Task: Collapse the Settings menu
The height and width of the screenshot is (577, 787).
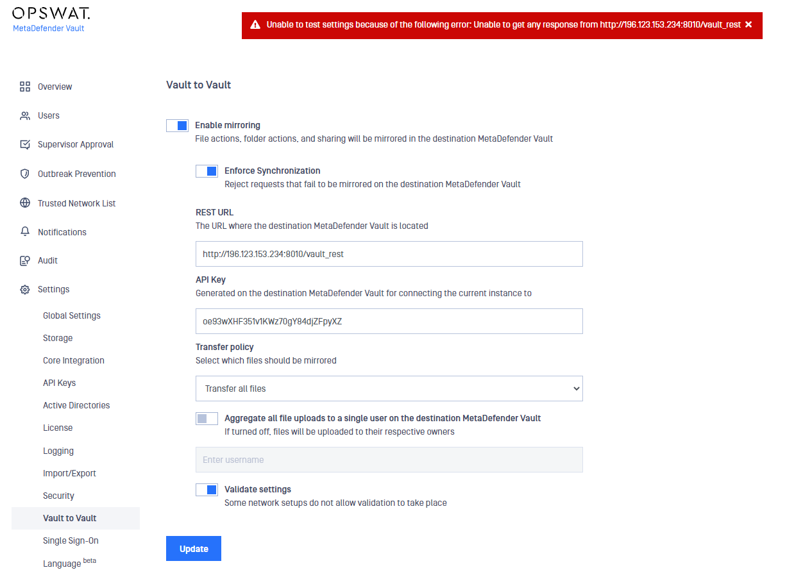Action: [x=53, y=289]
